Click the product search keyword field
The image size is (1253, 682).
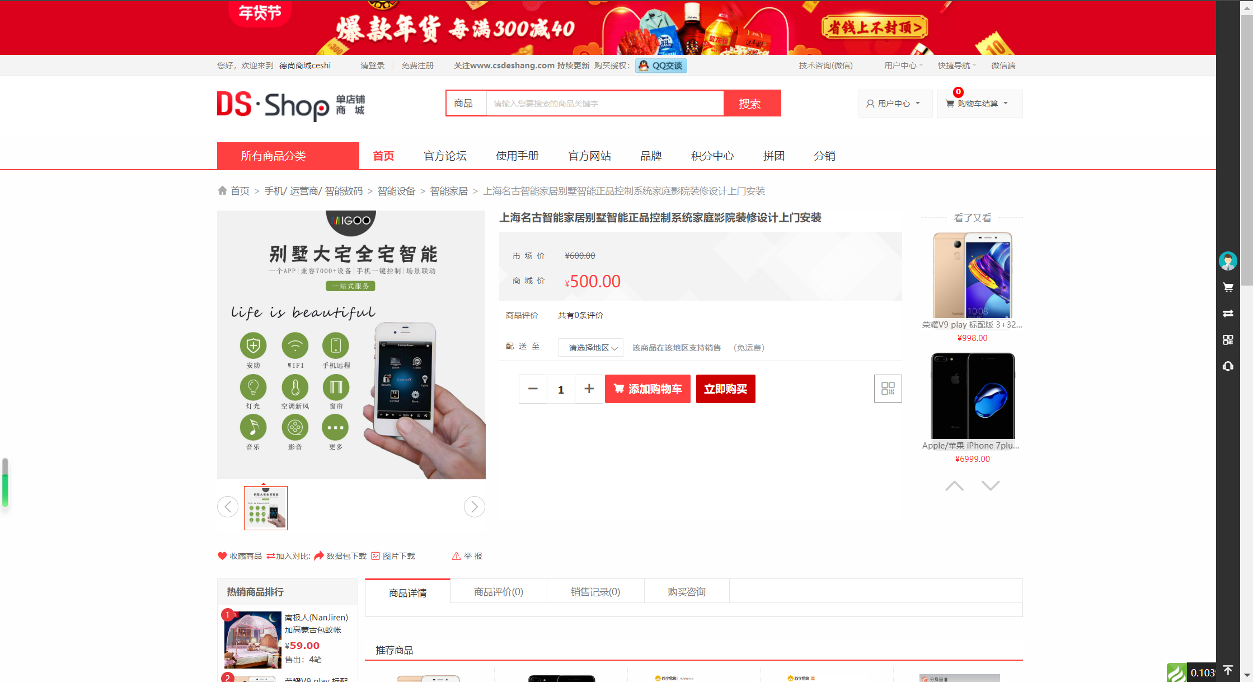[604, 104]
